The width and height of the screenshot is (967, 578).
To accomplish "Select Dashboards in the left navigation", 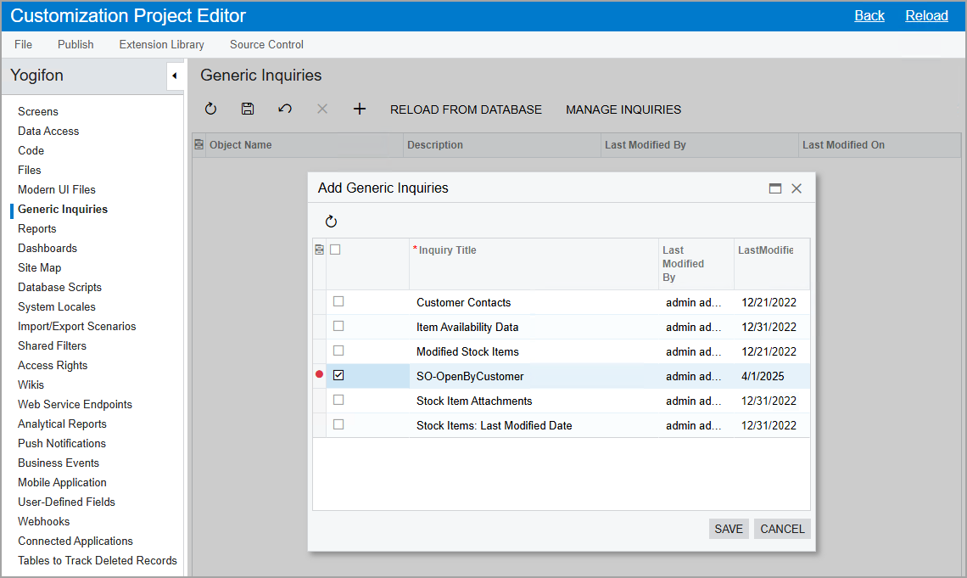I will point(48,248).
